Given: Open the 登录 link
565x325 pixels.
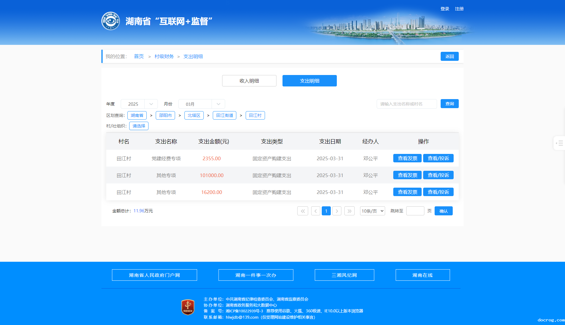Looking at the screenshot, I should tap(445, 9).
